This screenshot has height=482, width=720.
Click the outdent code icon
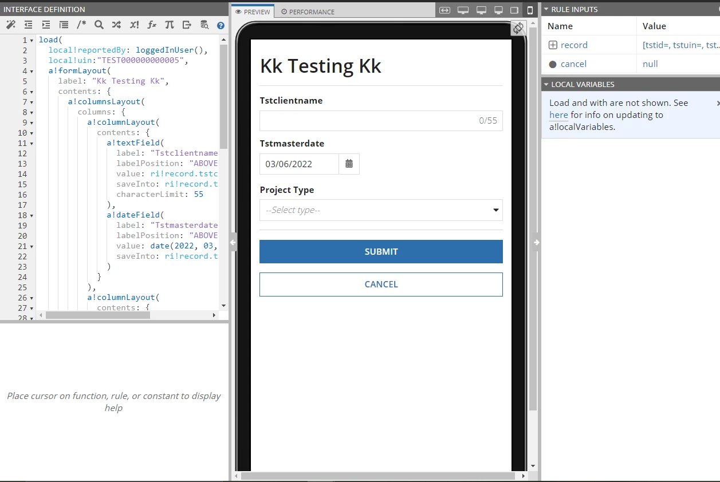point(28,25)
